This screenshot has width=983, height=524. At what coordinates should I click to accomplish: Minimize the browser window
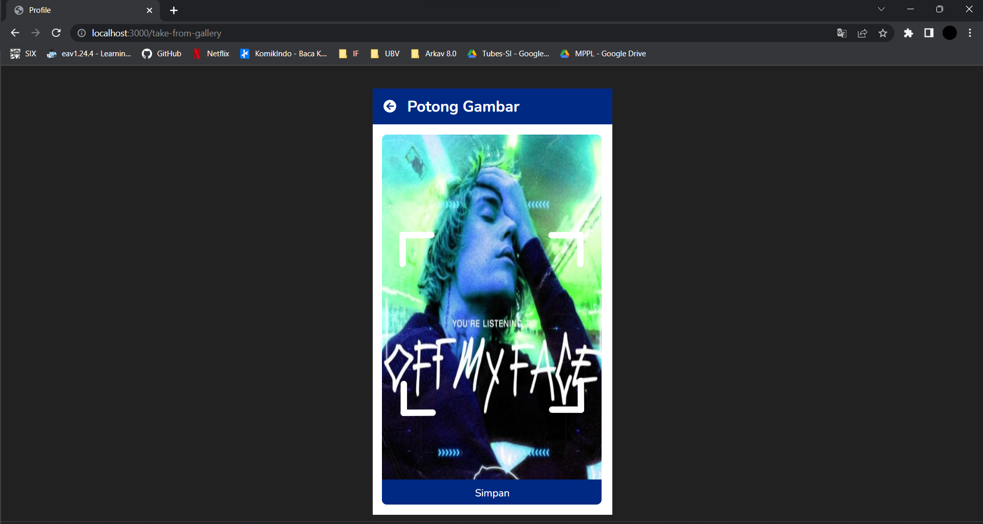[910, 9]
